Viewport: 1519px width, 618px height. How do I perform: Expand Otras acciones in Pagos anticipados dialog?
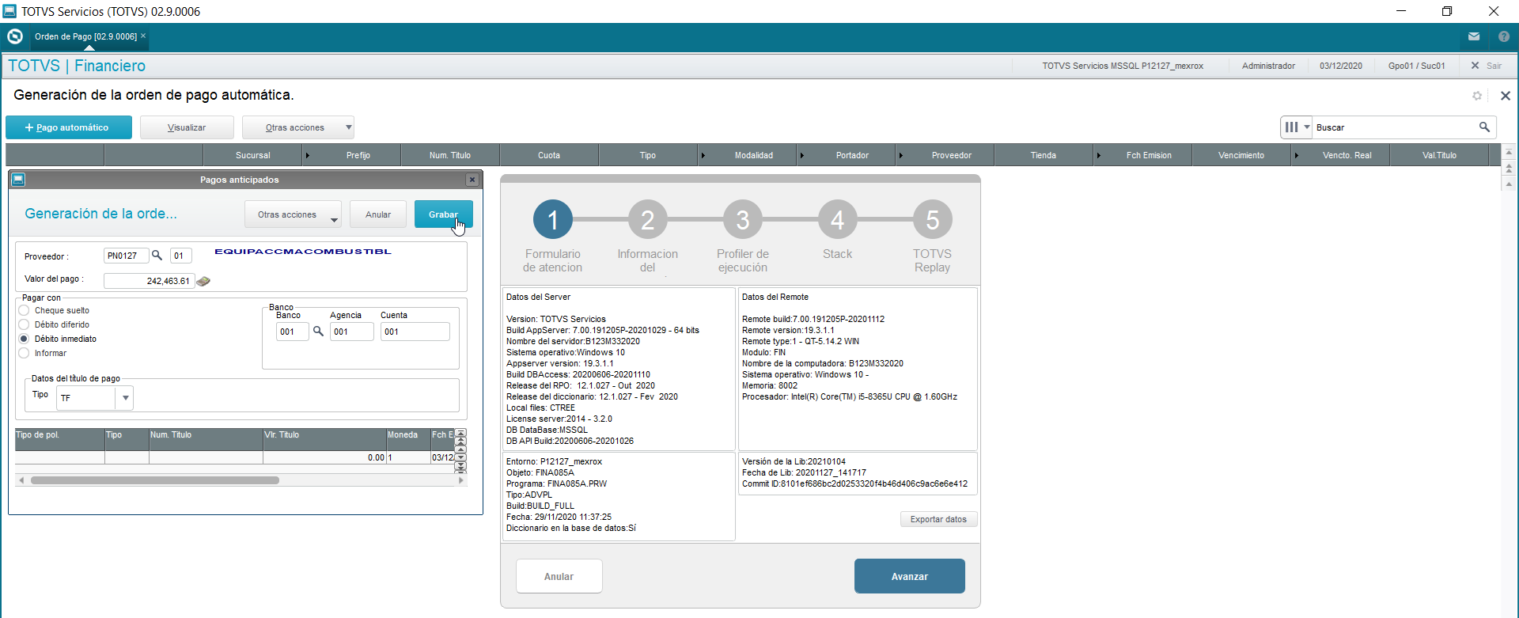click(x=294, y=214)
